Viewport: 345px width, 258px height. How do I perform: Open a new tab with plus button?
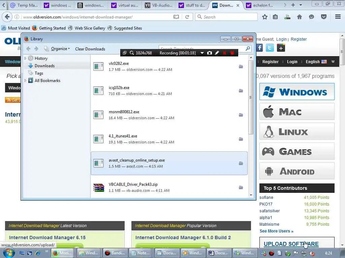pyautogui.click(x=293, y=5)
